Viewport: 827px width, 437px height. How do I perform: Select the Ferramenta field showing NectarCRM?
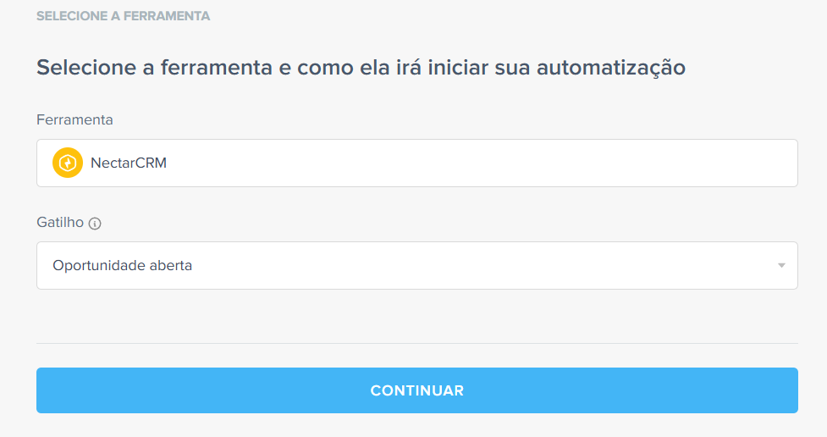tap(417, 163)
